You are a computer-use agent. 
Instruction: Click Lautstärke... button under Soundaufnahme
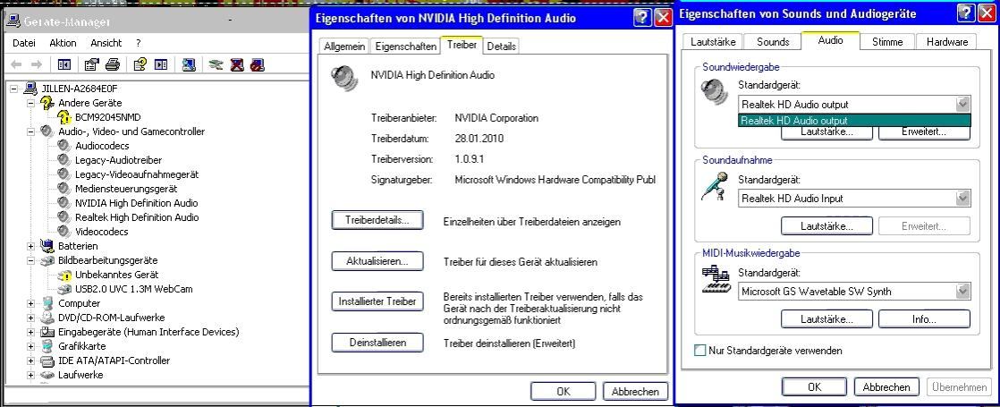click(827, 225)
